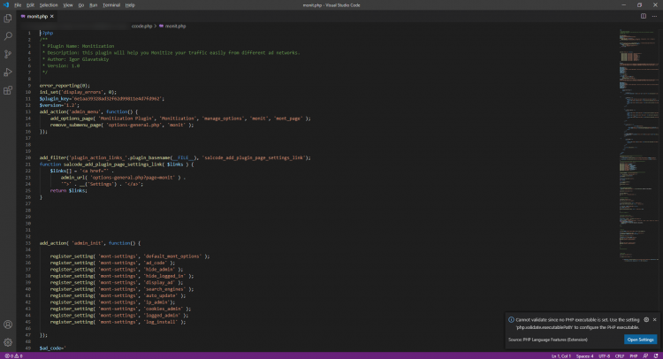Select the monit.php editor tab
663x359 pixels.
pyautogui.click(x=37, y=17)
